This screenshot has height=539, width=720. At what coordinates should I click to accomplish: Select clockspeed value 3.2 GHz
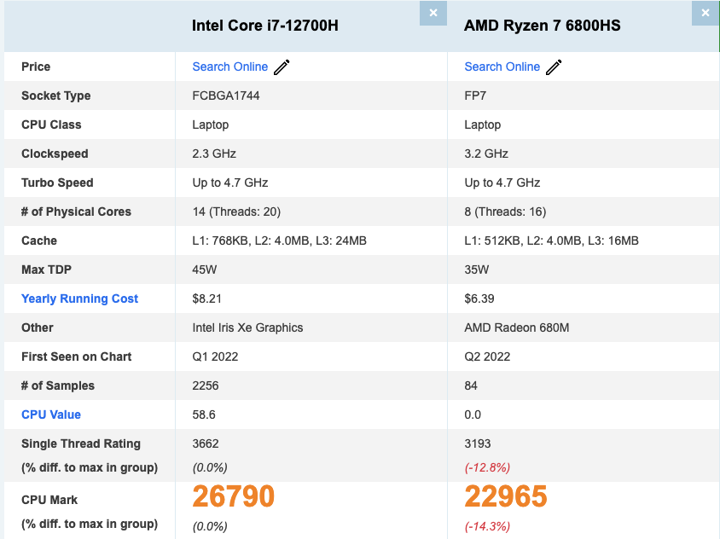[486, 154]
